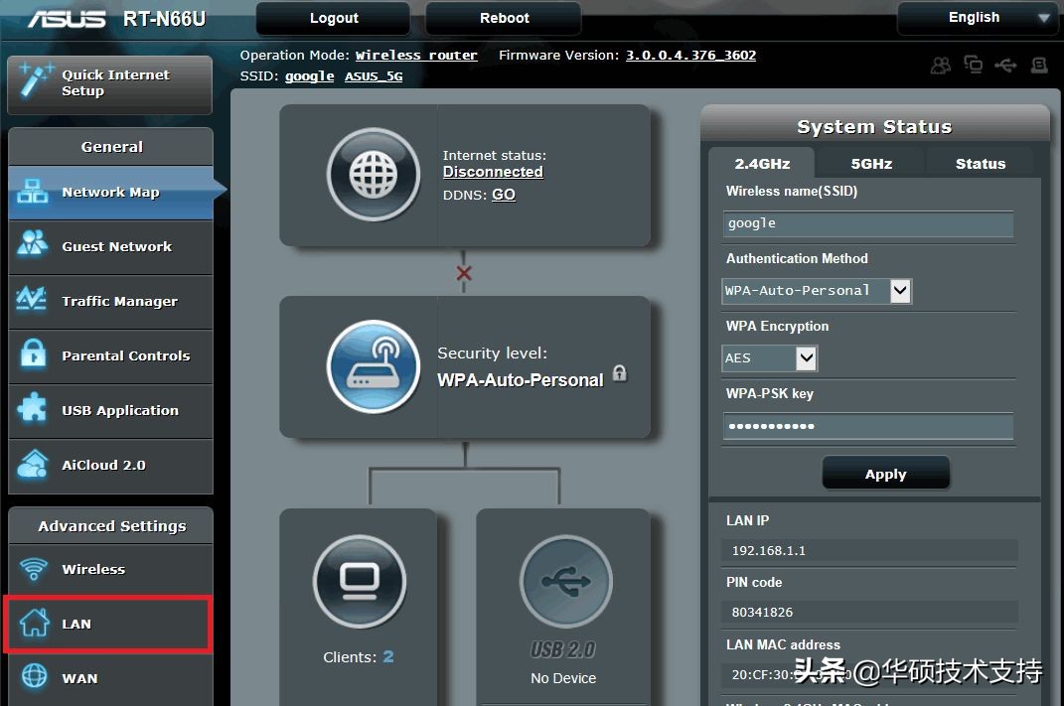The image size is (1064, 706).
Task: Open the Authentication Method dropdown
Action: tap(817, 291)
